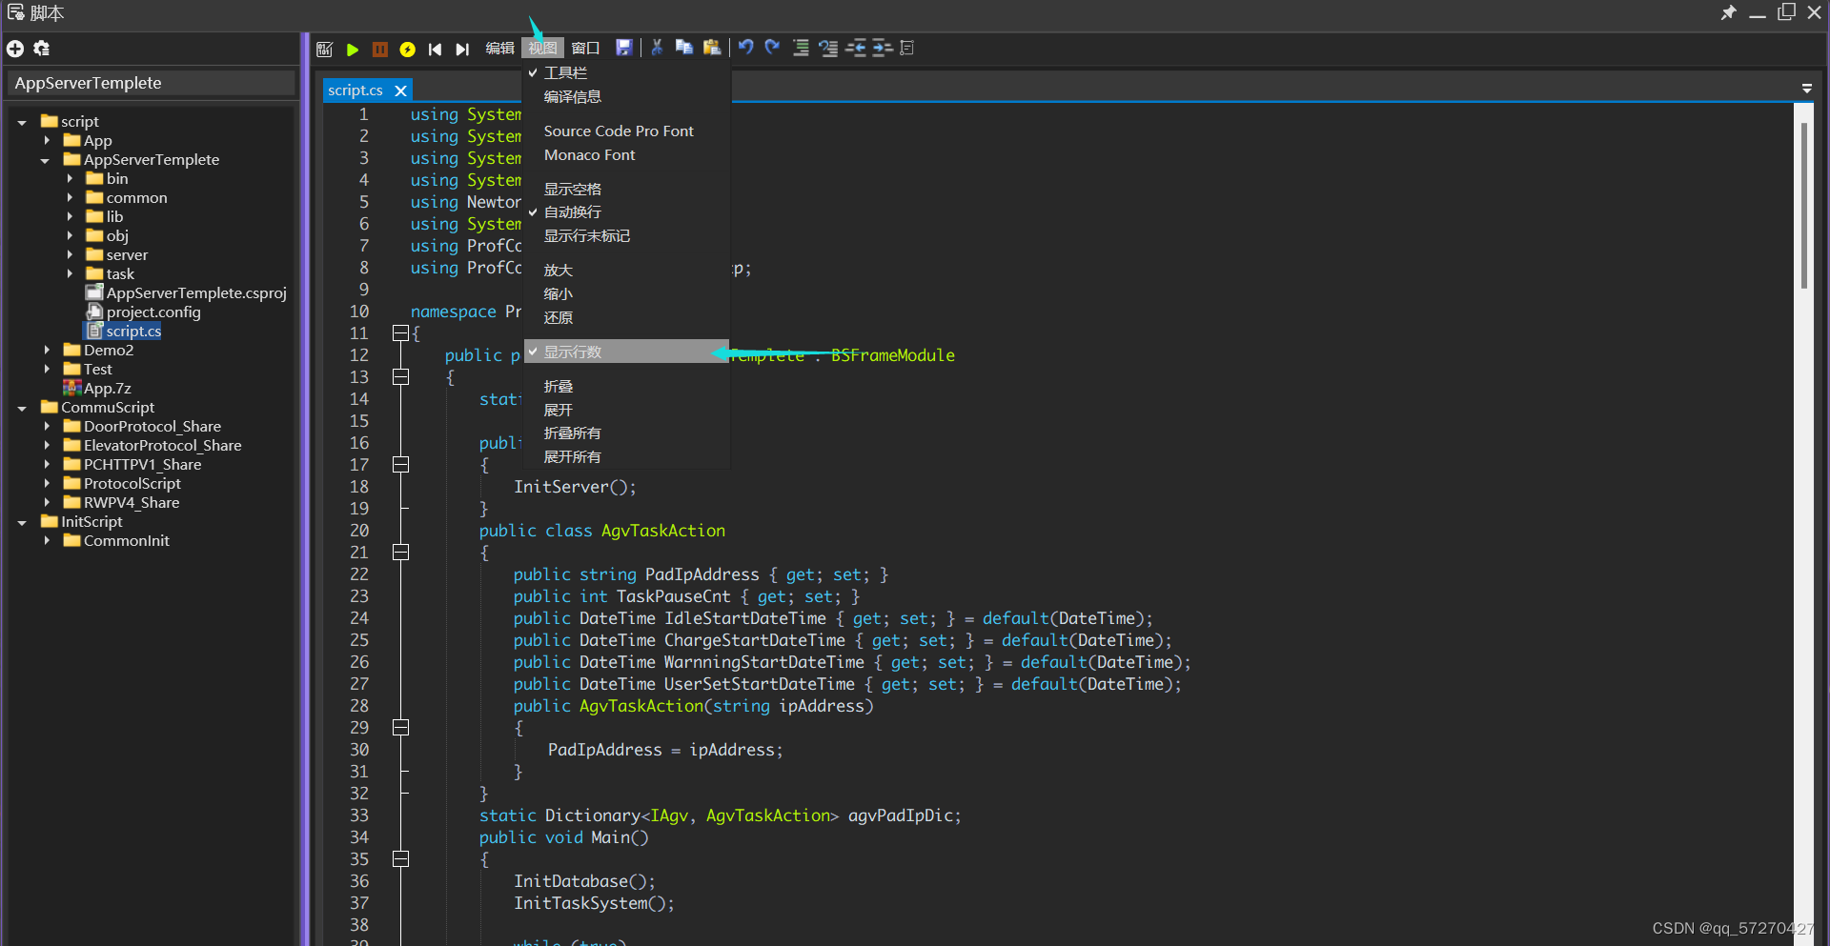Fold code block at line 35
The image size is (1830, 946).
pos(401,859)
